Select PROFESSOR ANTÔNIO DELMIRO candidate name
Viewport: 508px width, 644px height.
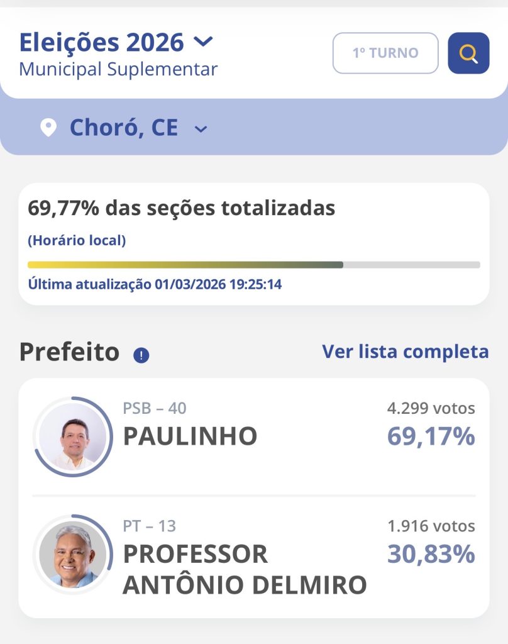pos(245,570)
